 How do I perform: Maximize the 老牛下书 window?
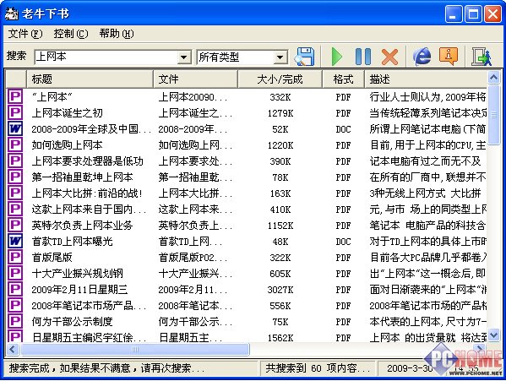click(x=473, y=14)
